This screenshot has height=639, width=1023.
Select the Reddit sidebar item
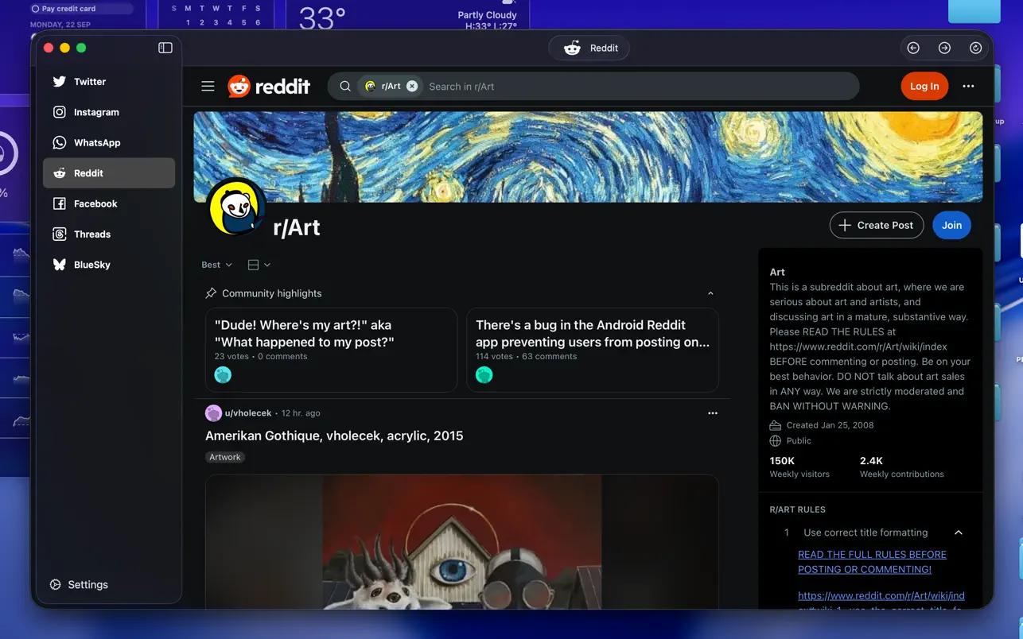point(109,173)
